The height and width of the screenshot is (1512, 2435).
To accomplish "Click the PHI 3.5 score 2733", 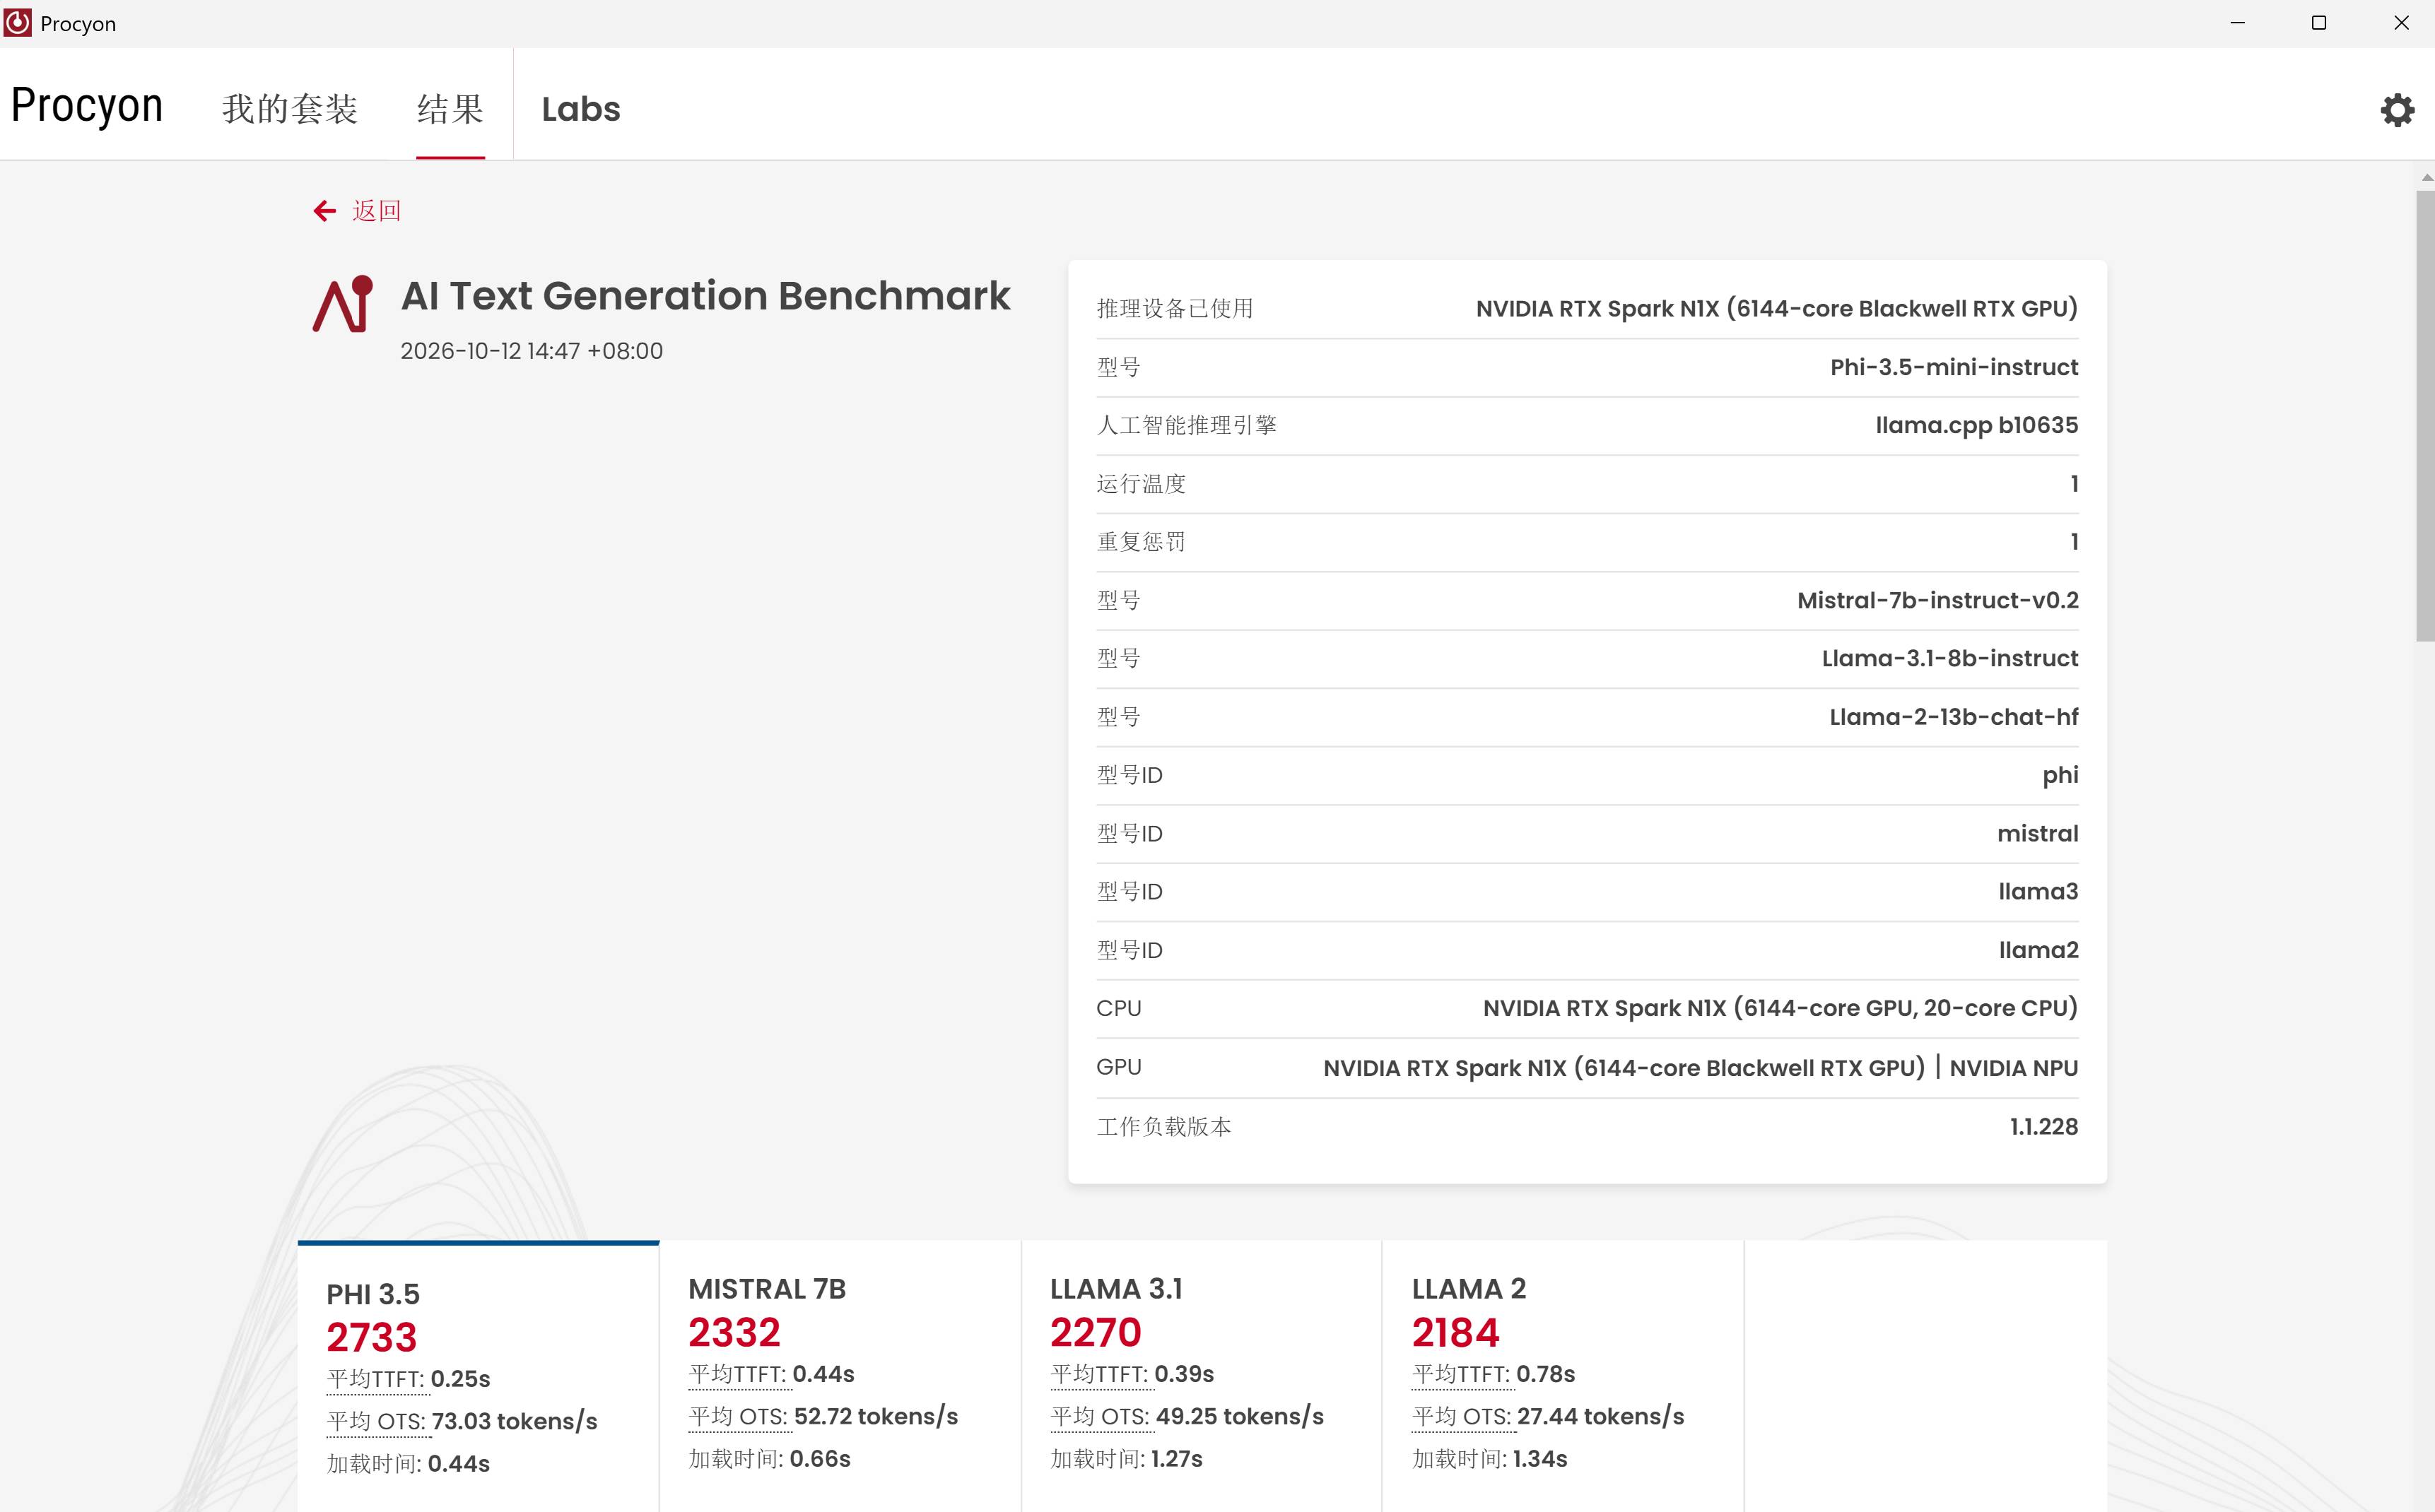I will 371,1337.
